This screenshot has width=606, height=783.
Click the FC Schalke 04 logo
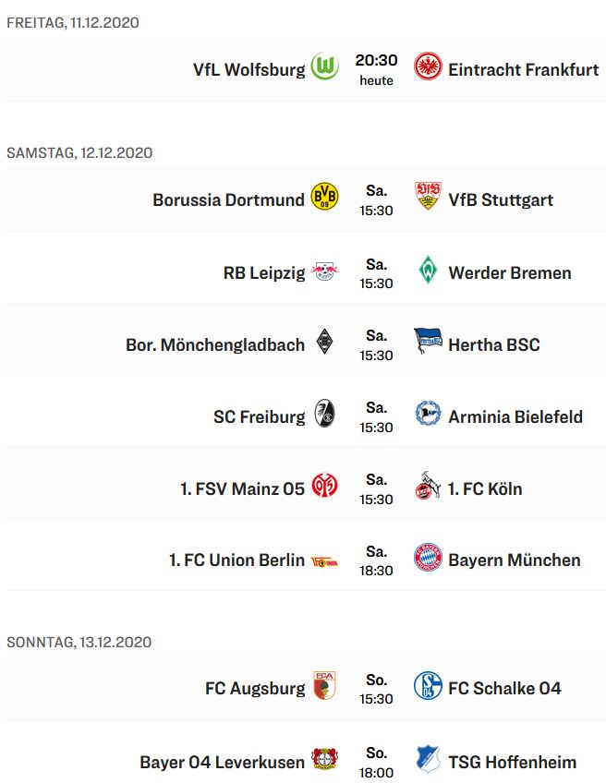[x=428, y=687]
